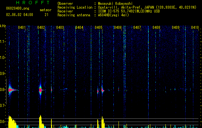This screenshot has width=202, height=128.
Task: Click the 1.0 frequency axis label
Action: click(x=3, y=58)
